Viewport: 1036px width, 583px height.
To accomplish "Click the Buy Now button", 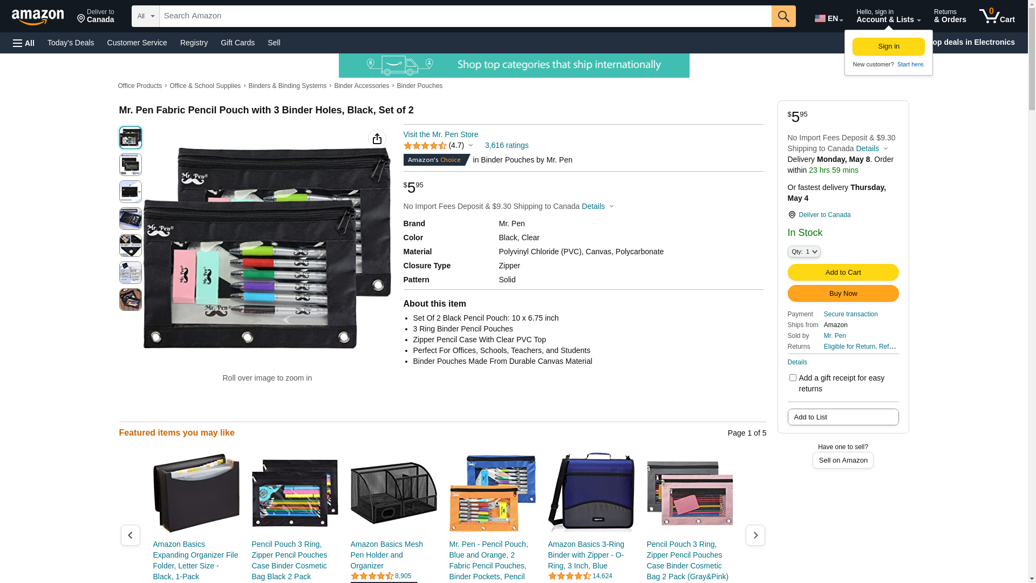I will [843, 294].
